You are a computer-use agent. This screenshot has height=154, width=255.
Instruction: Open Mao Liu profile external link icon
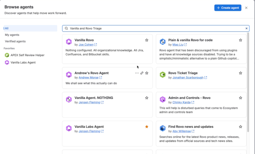(x=185, y=44)
